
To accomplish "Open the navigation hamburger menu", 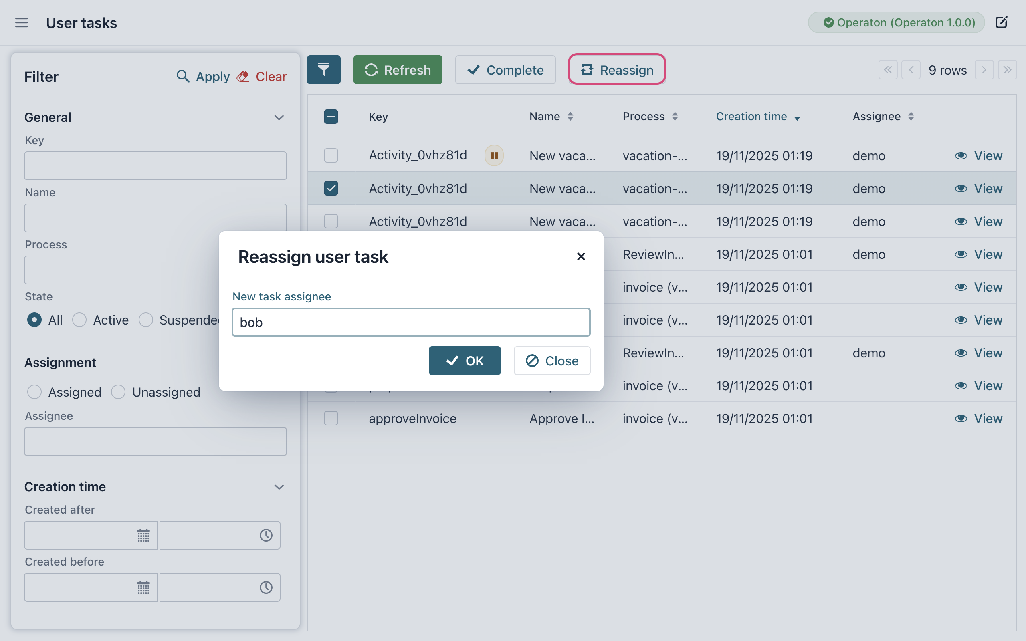I will (x=22, y=22).
